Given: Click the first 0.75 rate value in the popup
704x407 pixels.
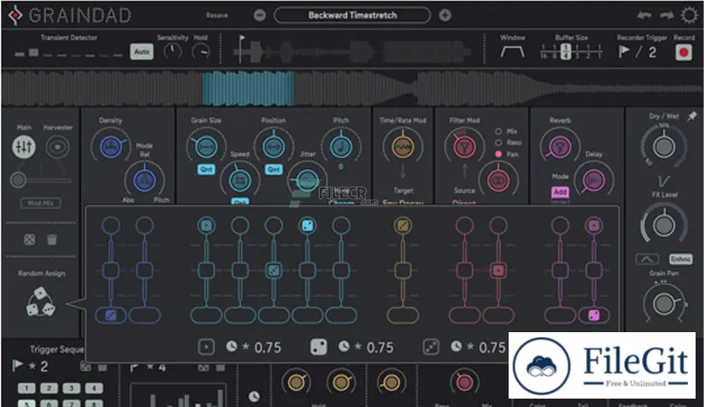Looking at the screenshot, I should (x=268, y=347).
